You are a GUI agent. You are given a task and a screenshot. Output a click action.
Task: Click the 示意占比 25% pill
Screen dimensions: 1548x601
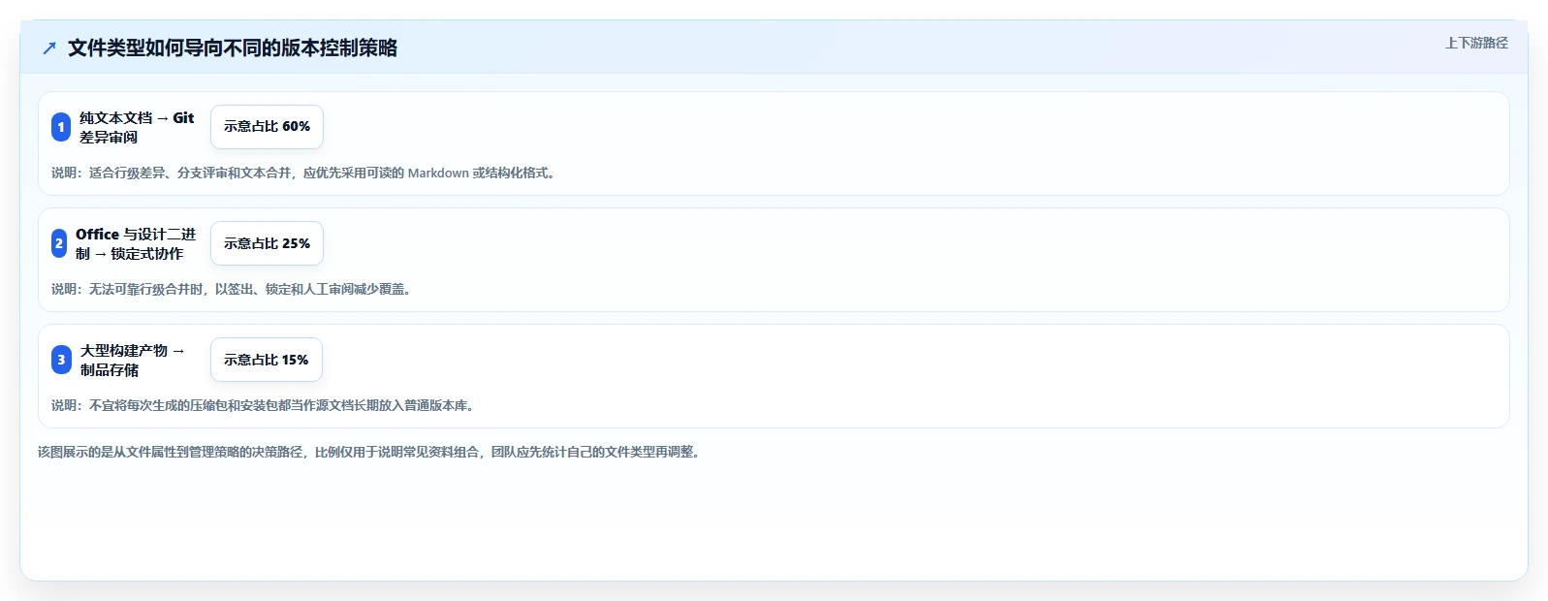pyautogui.click(x=267, y=243)
